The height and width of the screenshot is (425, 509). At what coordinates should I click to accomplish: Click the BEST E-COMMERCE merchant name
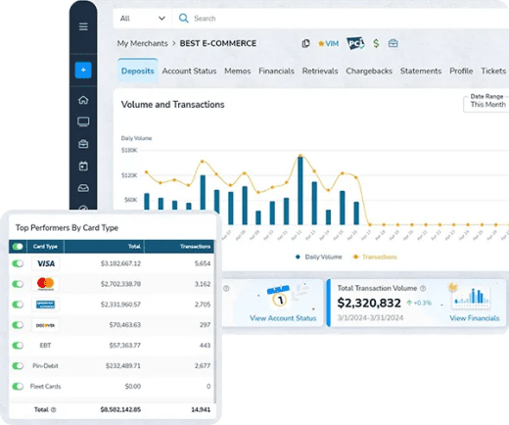click(218, 43)
